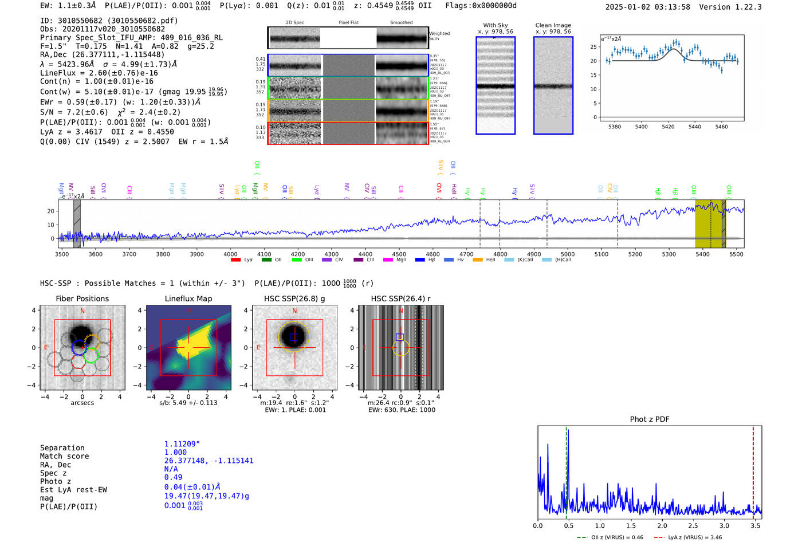Click the "2D Spec" column header
802x546 pixels.
tap(295, 22)
